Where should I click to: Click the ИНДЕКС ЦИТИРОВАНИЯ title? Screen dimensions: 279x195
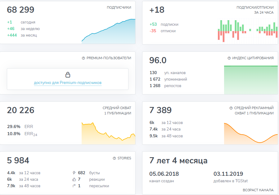[253, 58]
